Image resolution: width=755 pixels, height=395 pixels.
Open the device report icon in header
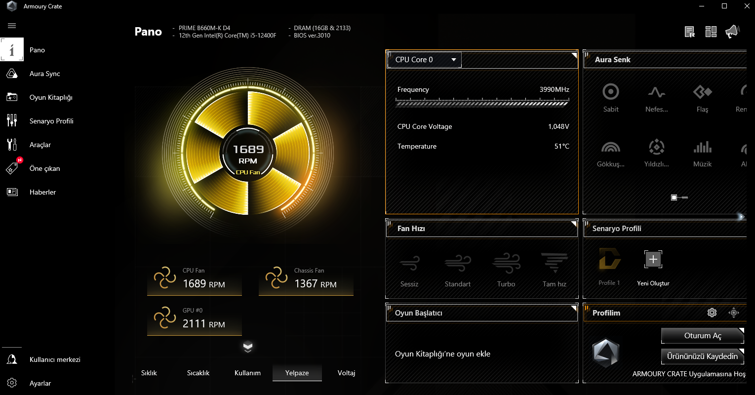(x=690, y=32)
